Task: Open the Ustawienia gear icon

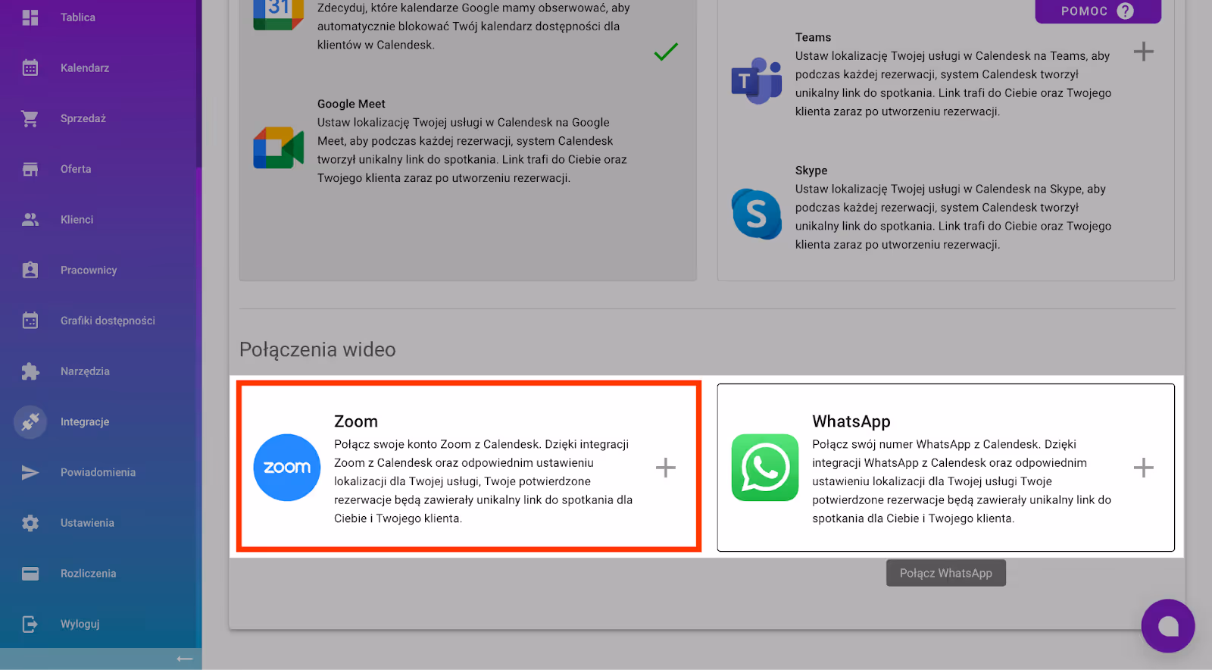Action: click(30, 523)
